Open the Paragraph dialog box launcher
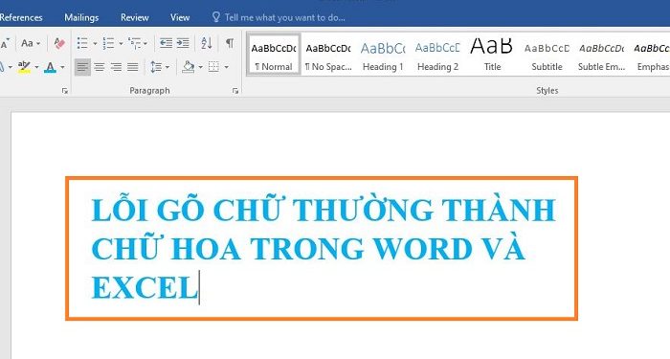 (x=235, y=91)
